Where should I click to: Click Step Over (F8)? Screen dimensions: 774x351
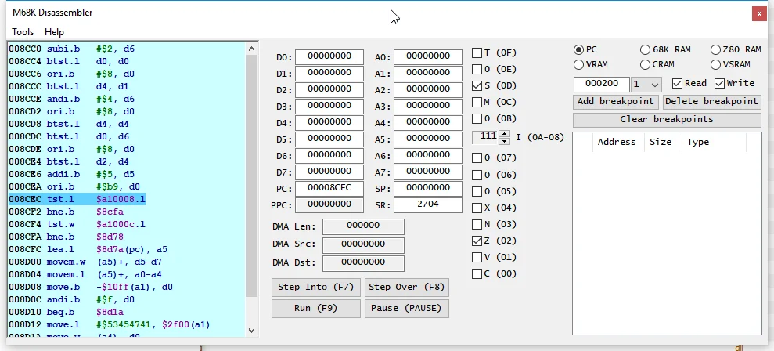click(x=407, y=288)
